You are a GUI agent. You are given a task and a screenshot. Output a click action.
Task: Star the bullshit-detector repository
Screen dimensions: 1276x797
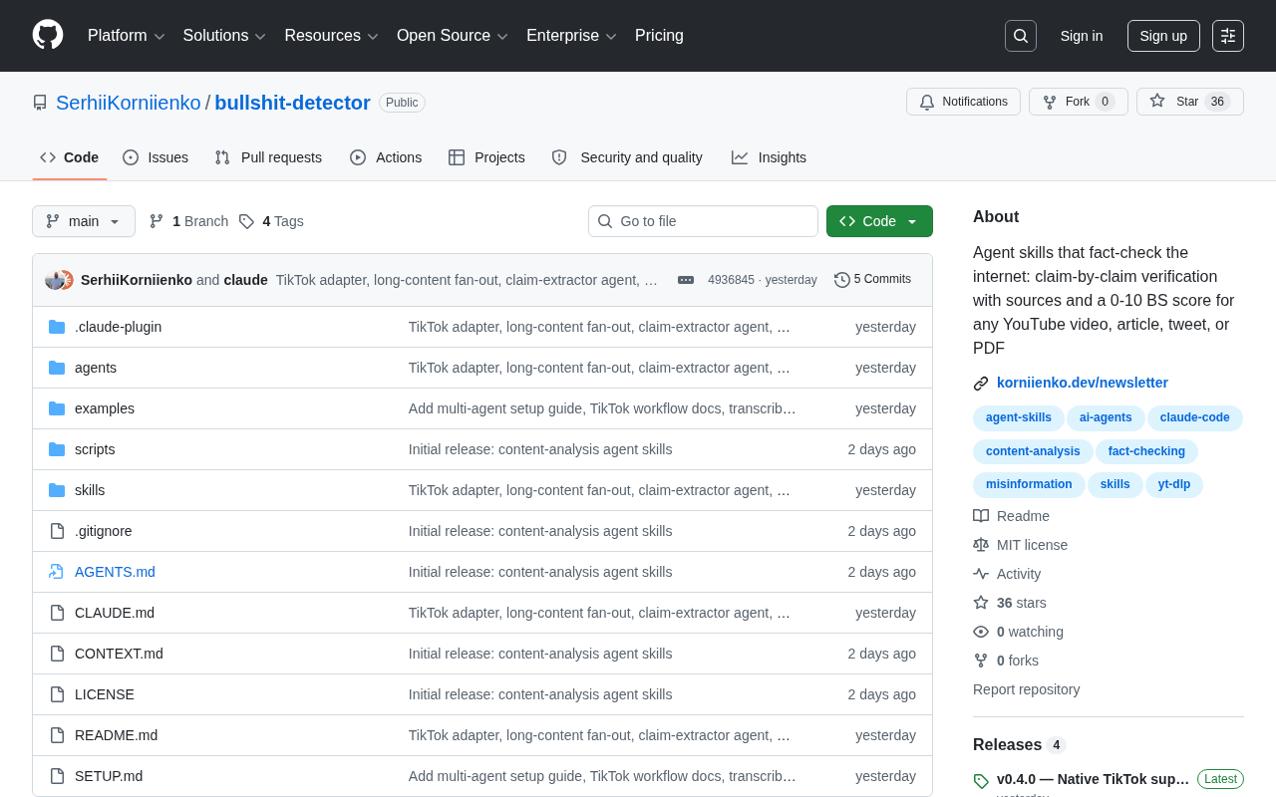point(1190,102)
